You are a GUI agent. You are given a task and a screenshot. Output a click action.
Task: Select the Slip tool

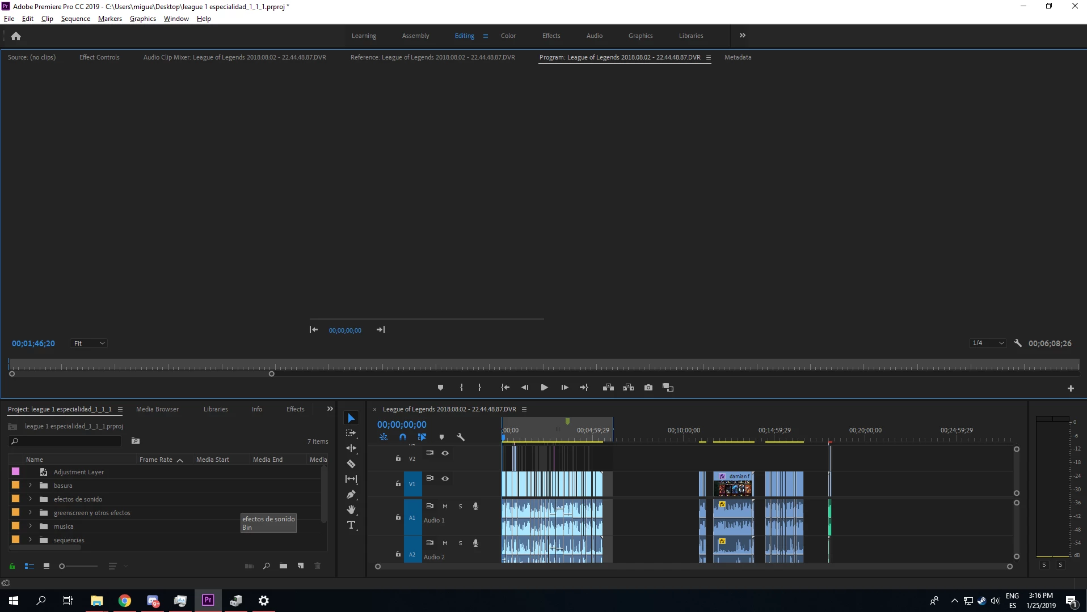[x=351, y=479]
